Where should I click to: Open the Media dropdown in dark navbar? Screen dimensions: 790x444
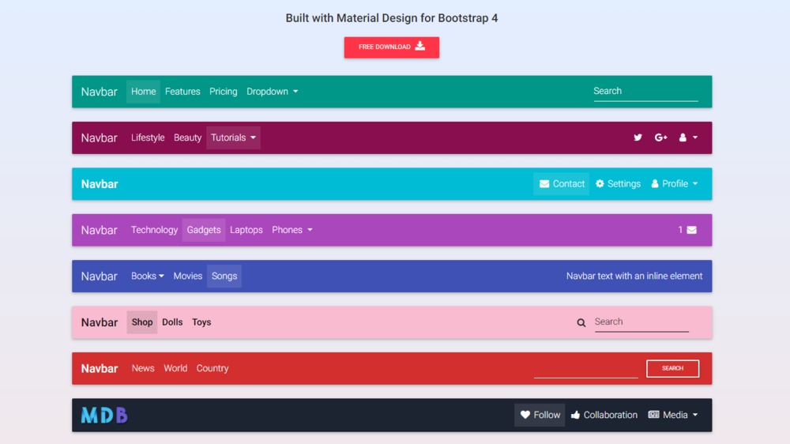672,415
